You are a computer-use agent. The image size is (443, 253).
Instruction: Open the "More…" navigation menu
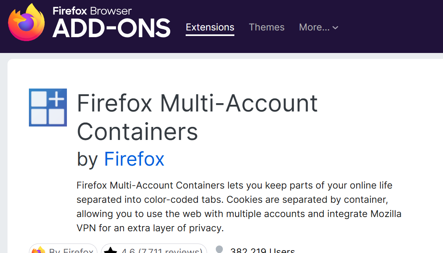(x=314, y=27)
